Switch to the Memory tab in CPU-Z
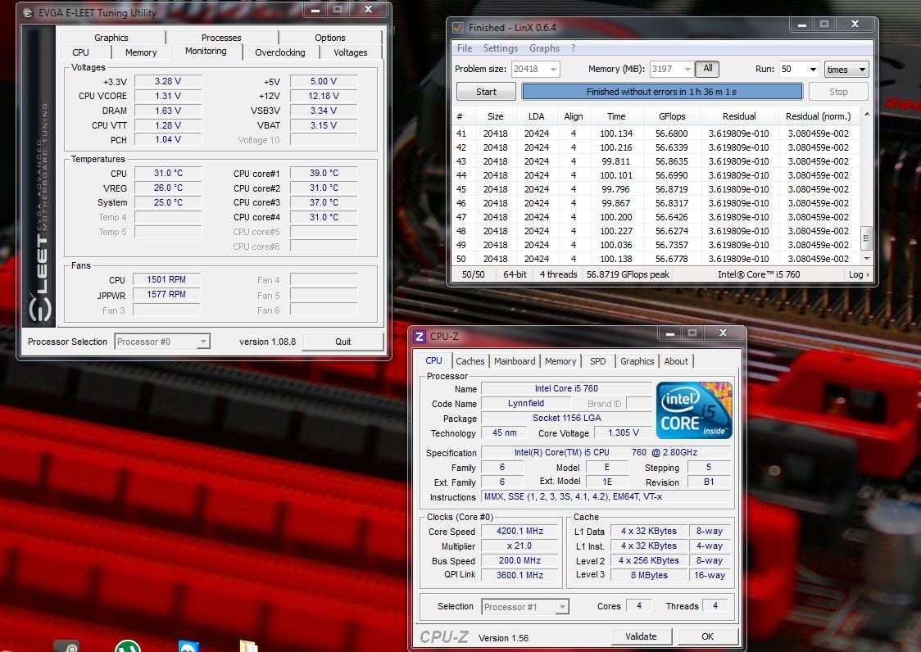921x652 pixels. (x=560, y=361)
